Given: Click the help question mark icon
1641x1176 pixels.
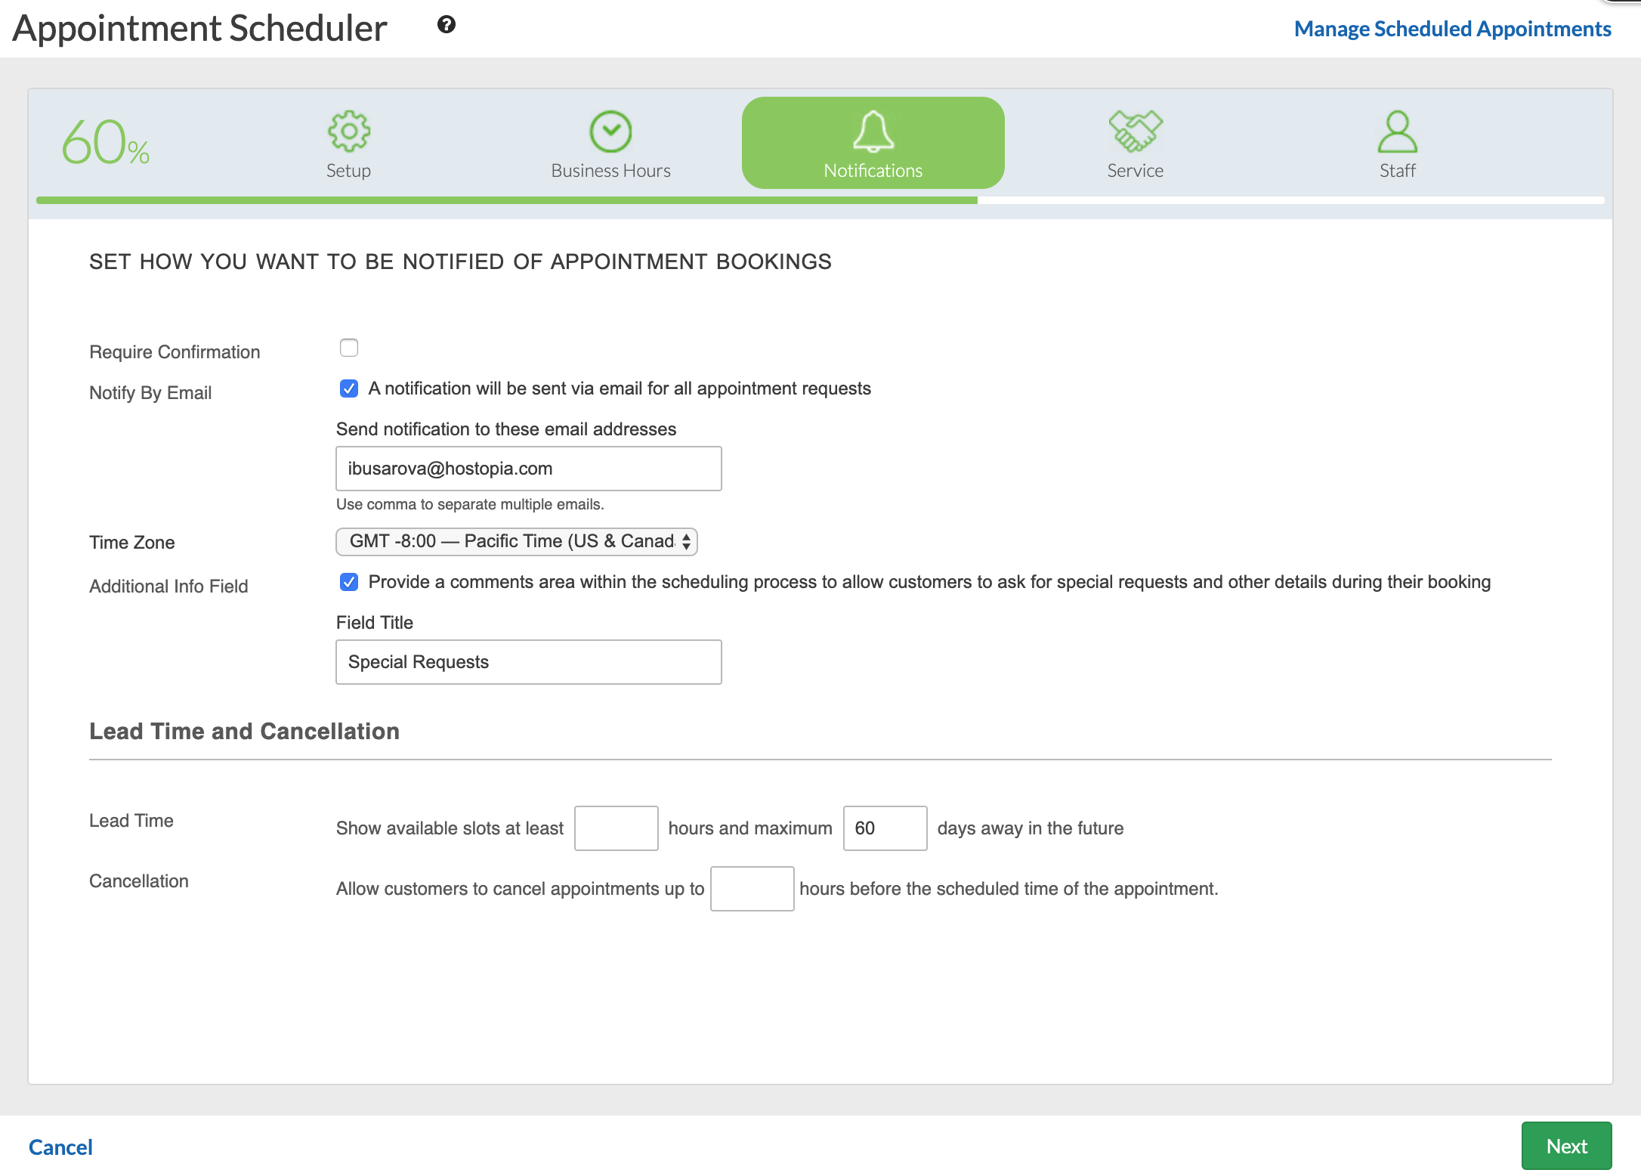Looking at the screenshot, I should [447, 25].
